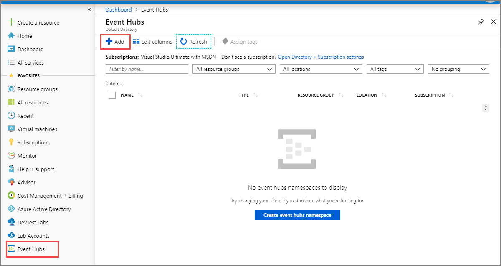This screenshot has width=501, height=266.
Task: Click the Lab Accounts icon
Action: (x=11, y=236)
